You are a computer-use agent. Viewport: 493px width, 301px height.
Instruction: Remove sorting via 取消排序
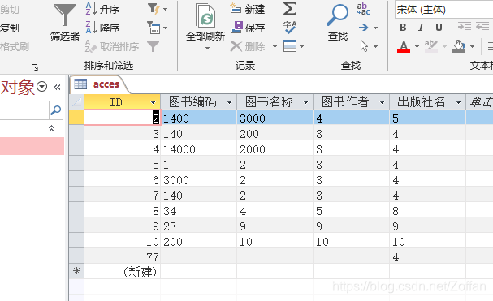coord(112,46)
